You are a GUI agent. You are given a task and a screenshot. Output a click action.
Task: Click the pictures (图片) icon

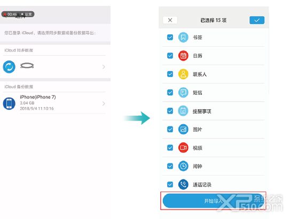click(x=183, y=129)
